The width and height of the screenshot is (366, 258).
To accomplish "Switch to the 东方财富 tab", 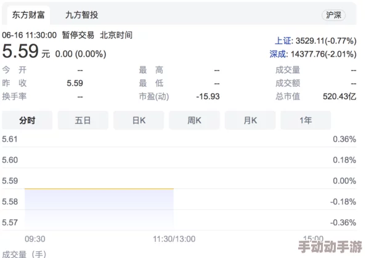I will (28, 15).
